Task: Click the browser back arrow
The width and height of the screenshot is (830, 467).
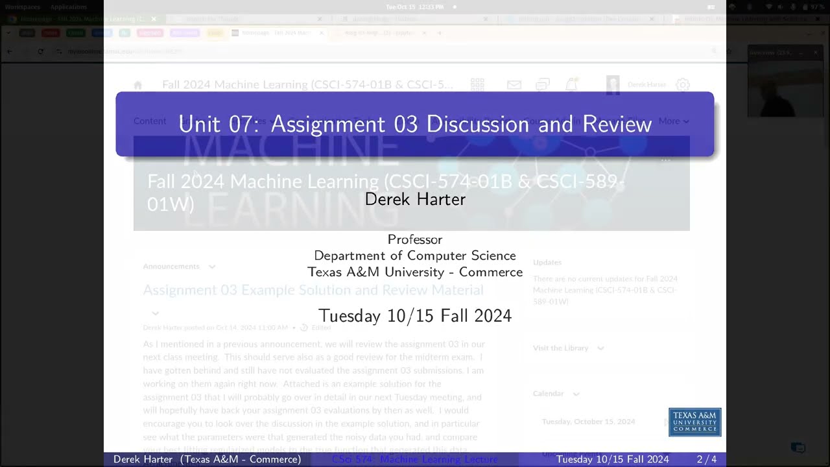Action: tap(9, 51)
